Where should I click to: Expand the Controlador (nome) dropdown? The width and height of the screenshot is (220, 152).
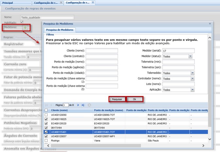point(193,78)
